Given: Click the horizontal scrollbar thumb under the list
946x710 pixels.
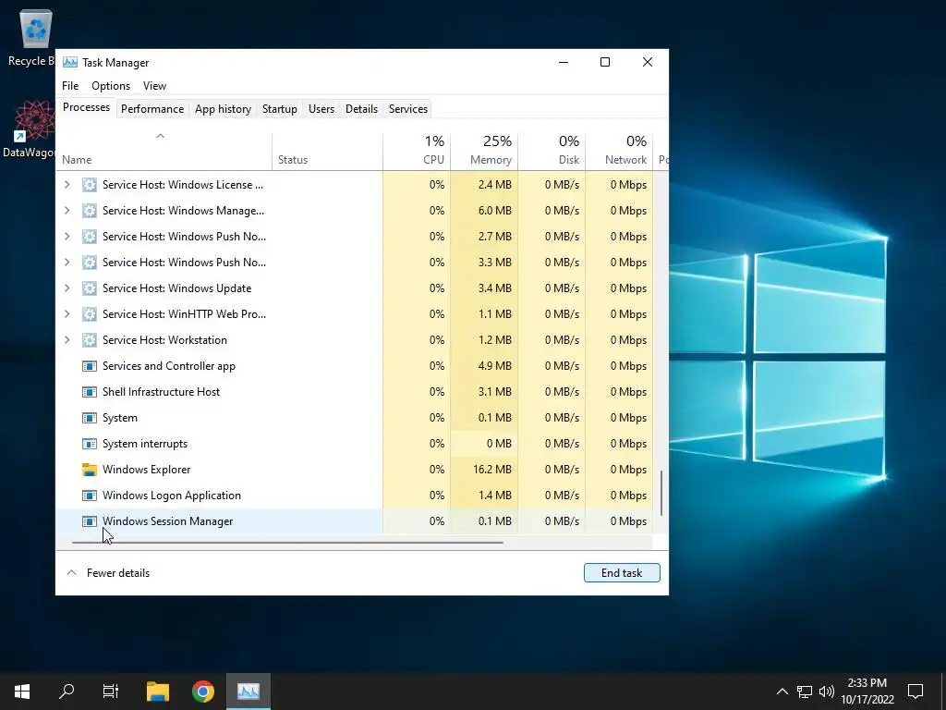Looking at the screenshot, I should tap(287, 542).
